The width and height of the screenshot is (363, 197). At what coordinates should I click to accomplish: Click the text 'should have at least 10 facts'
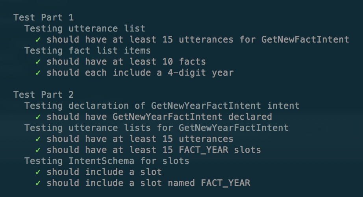point(126,61)
